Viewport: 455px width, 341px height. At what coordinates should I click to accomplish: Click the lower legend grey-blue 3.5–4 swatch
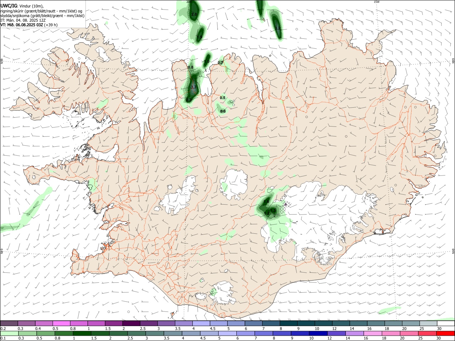[172, 333]
